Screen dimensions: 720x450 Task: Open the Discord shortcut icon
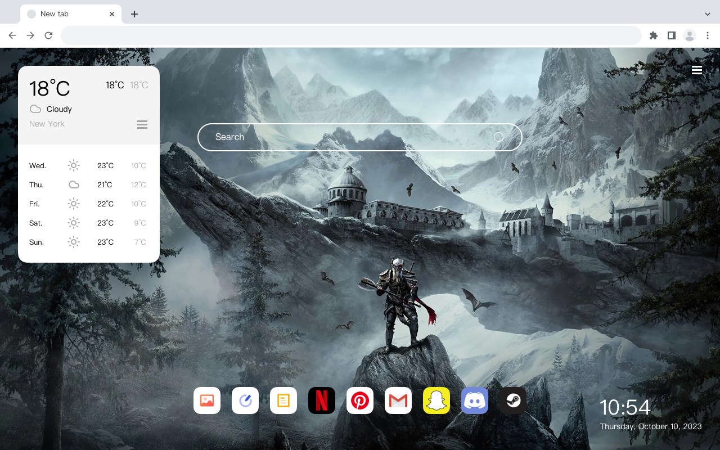[x=475, y=400]
